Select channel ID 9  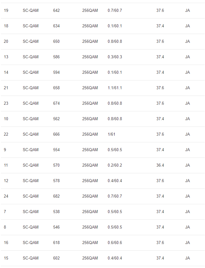click(5, 150)
